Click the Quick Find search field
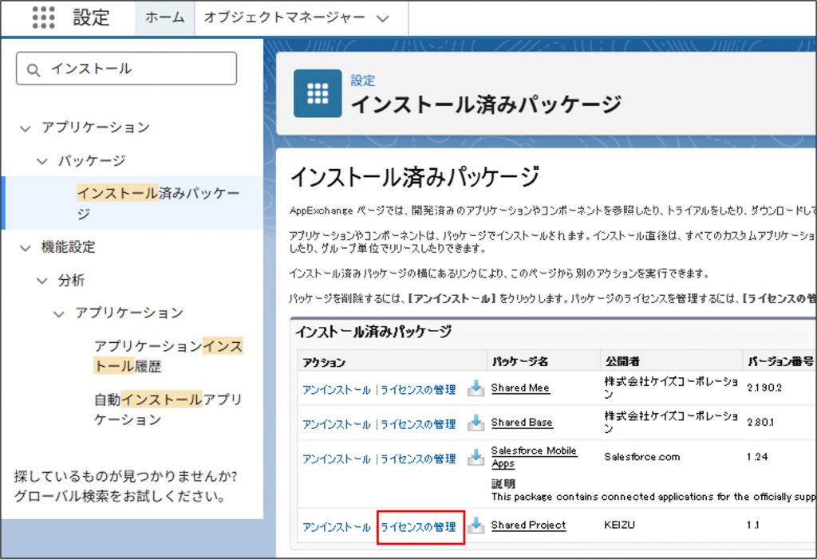This screenshot has width=817, height=559. 136,69
